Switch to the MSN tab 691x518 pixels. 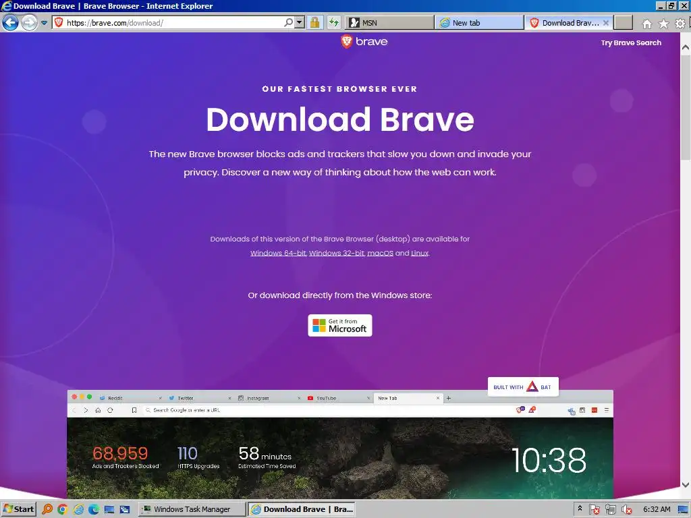click(389, 23)
